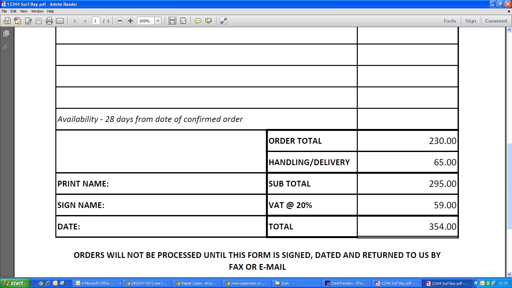512x288 pixels.
Task: Click the 169% zoom level field
Action: point(146,21)
